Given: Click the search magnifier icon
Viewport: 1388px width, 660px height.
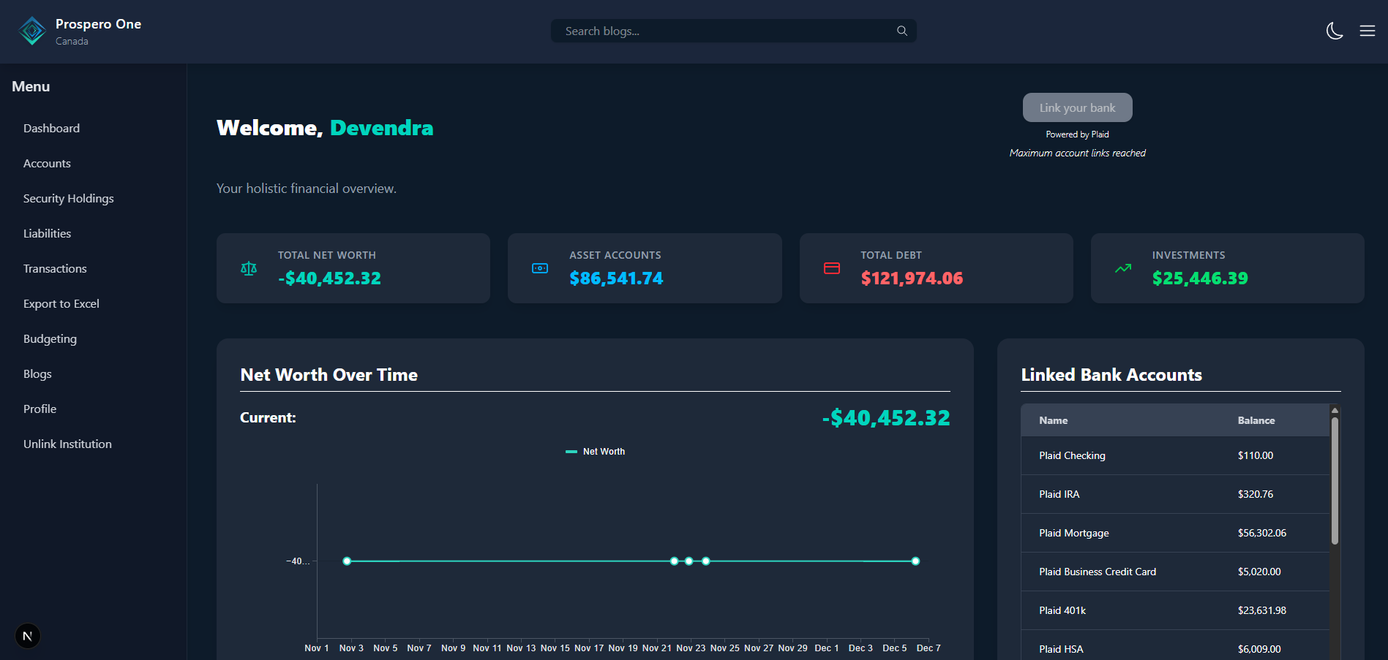Looking at the screenshot, I should pyautogui.click(x=901, y=31).
